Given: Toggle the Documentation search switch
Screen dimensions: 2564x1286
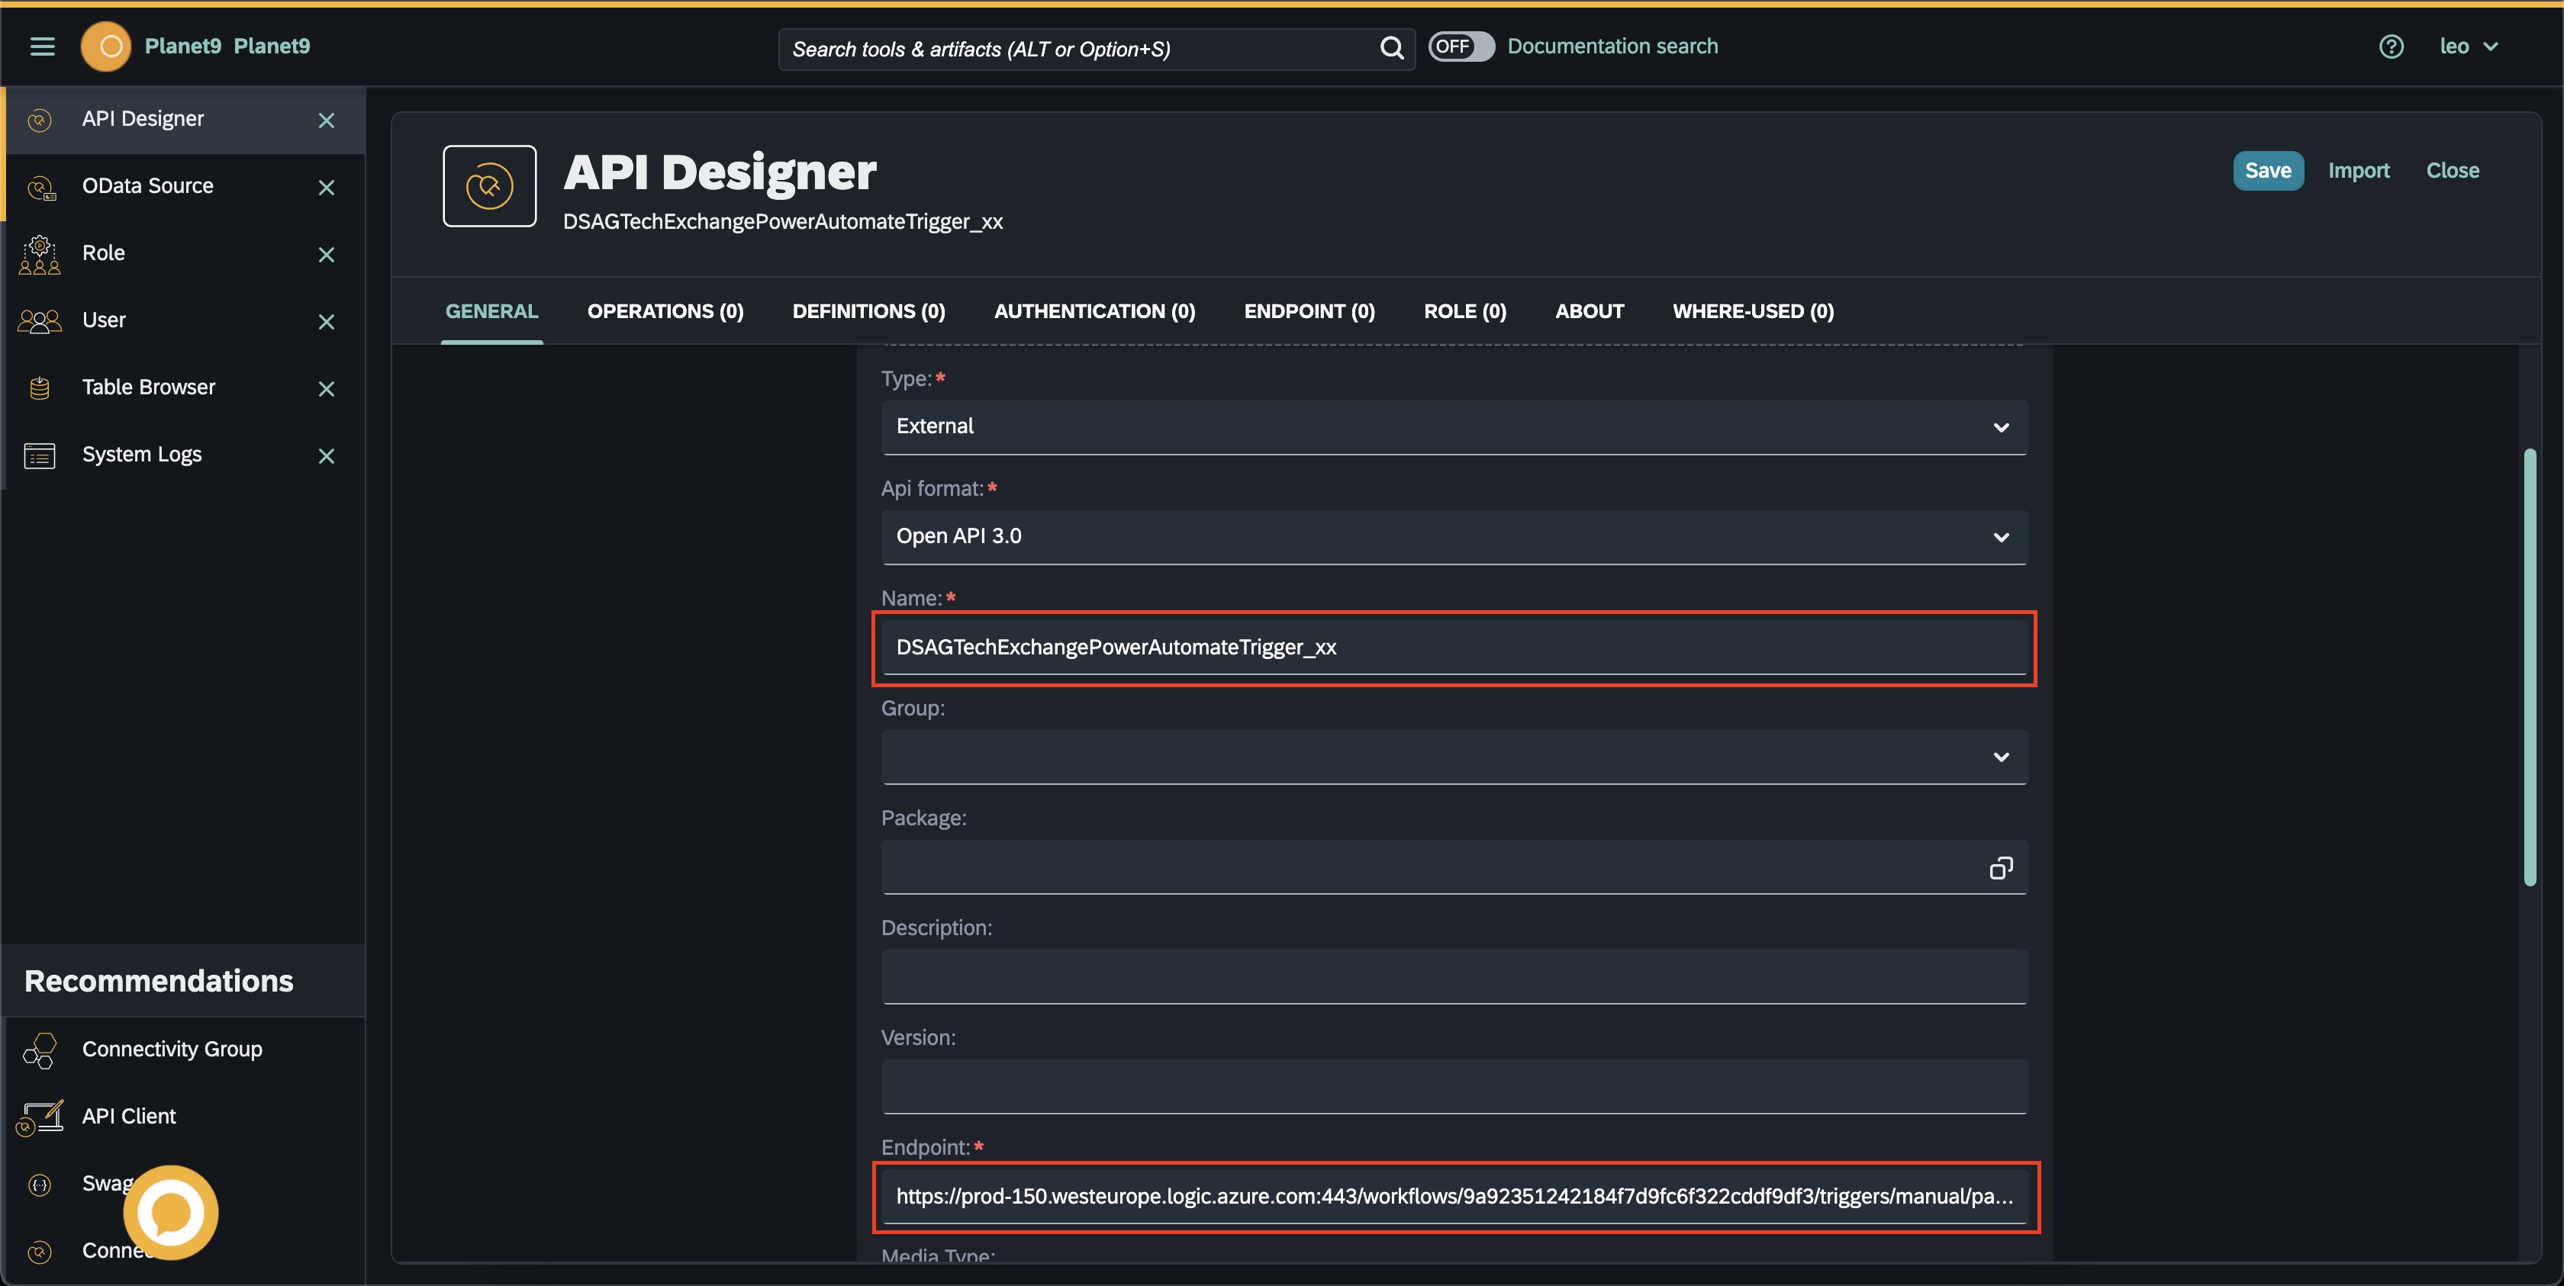Looking at the screenshot, I should click(x=1460, y=47).
